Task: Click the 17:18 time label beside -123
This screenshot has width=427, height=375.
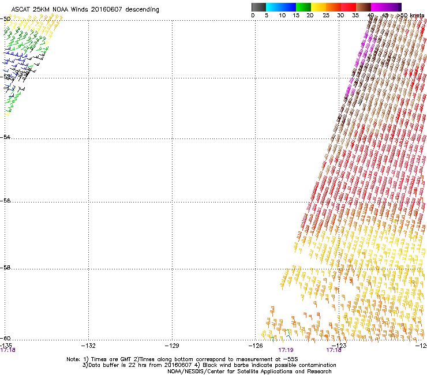Action: pyautogui.click(x=334, y=350)
